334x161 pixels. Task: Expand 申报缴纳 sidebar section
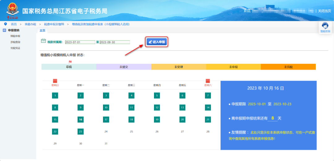point(14,30)
